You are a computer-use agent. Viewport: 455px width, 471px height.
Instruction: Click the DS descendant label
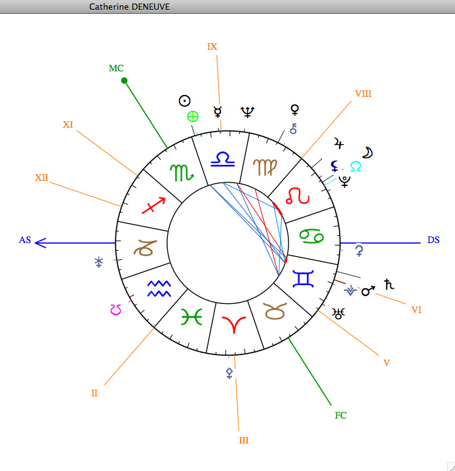click(433, 240)
